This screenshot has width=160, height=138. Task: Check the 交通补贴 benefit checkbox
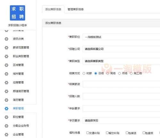(88, 133)
